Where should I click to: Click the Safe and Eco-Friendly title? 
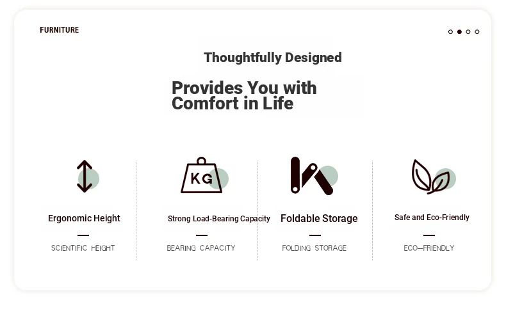point(432,218)
